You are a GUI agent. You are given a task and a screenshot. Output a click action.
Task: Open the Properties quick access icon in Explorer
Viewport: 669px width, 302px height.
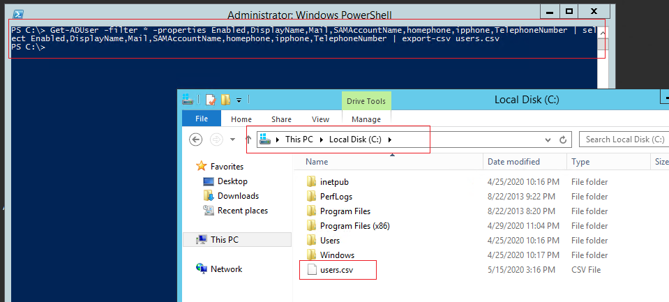[211, 100]
